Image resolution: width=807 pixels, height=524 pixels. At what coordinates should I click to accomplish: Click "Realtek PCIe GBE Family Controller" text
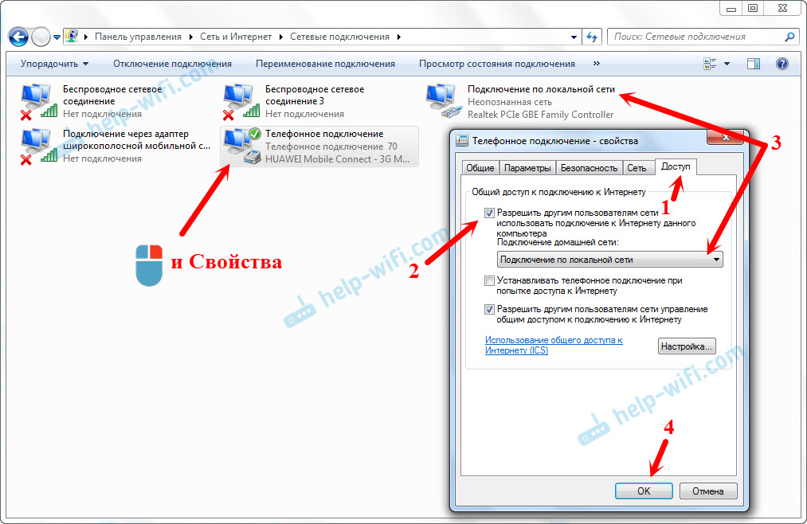point(540,115)
